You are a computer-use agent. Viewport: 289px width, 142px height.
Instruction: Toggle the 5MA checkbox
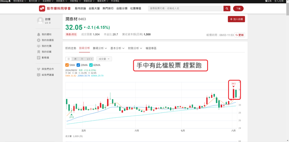point(67,65)
